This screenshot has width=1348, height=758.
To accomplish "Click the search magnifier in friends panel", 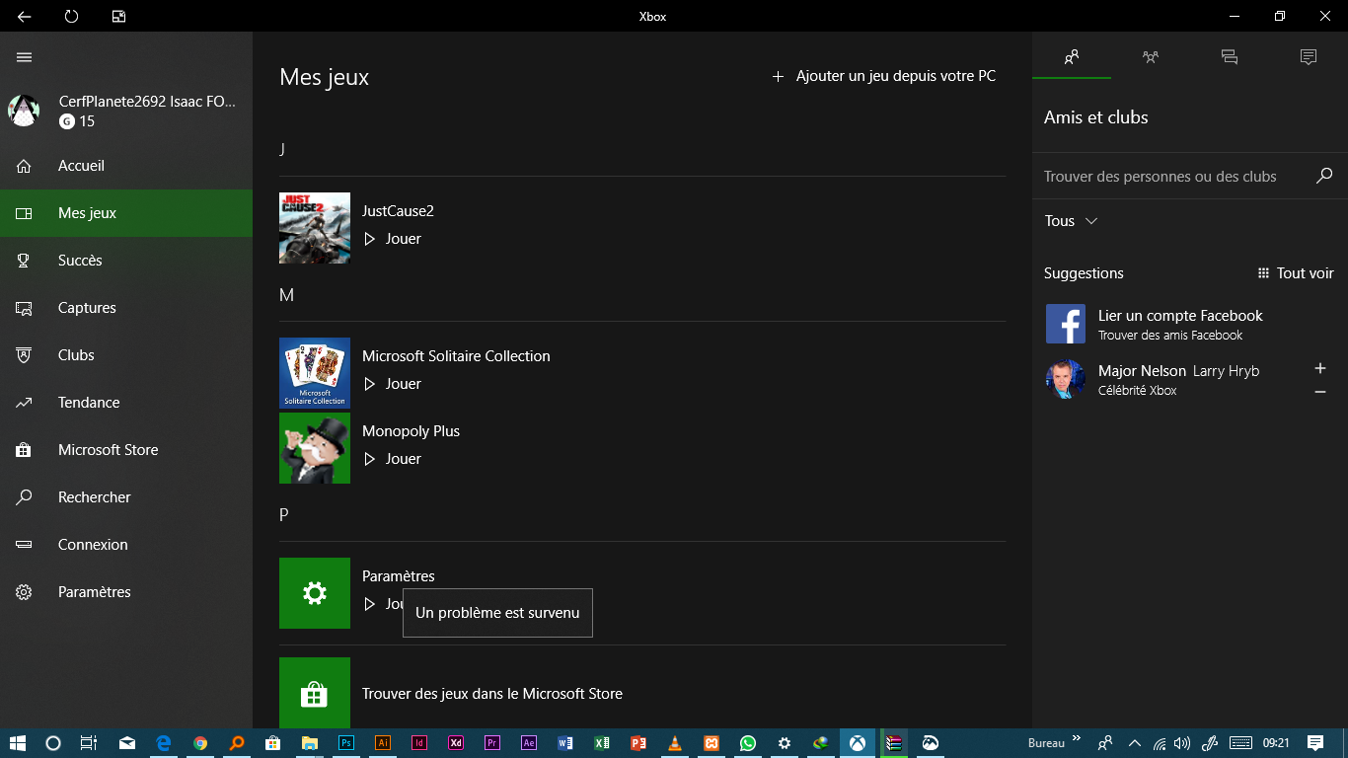I will (x=1324, y=176).
